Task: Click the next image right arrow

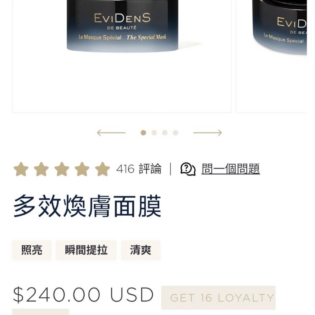Action: (208, 133)
